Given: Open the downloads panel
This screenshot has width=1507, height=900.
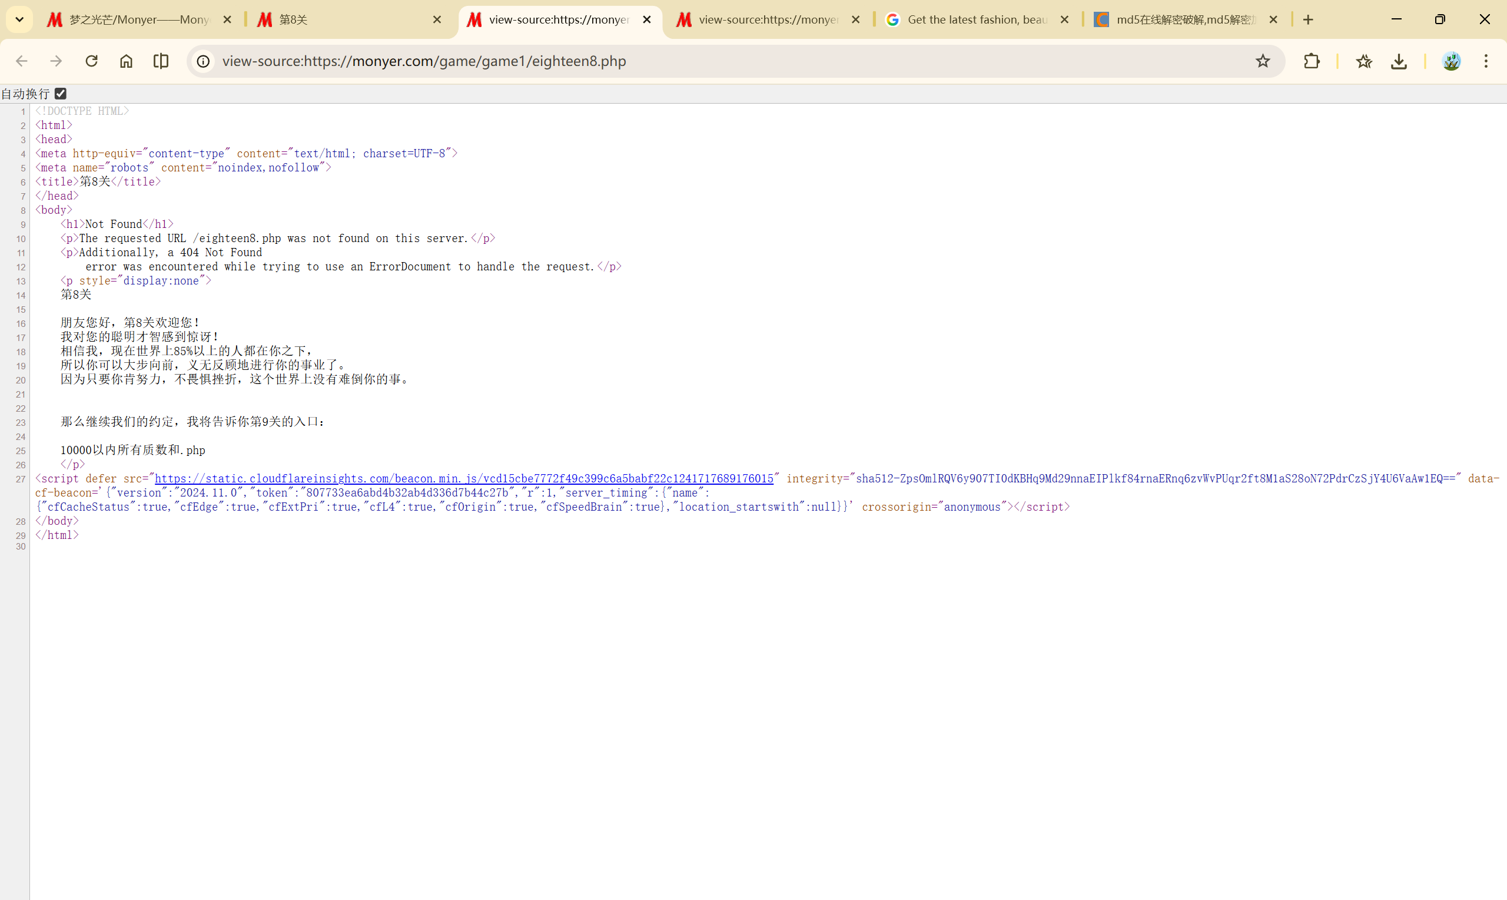Looking at the screenshot, I should (1399, 61).
